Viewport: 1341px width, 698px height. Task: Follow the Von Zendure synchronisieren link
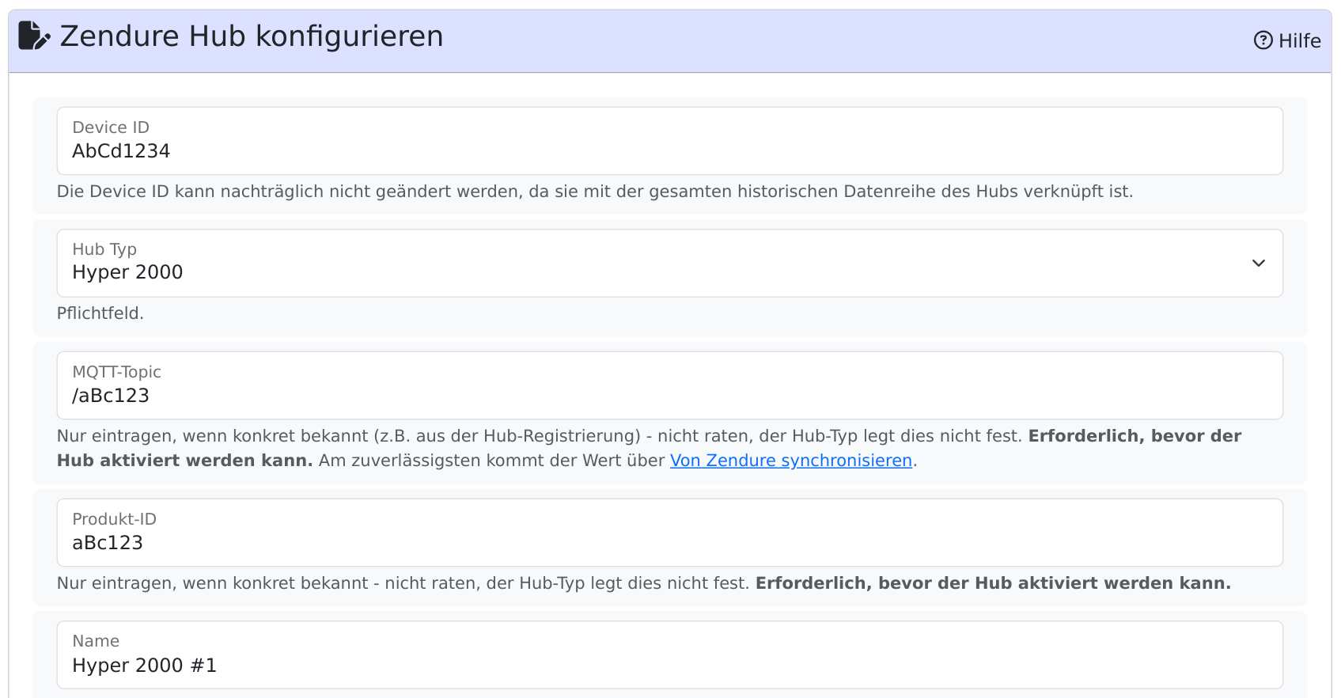pos(791,461)
